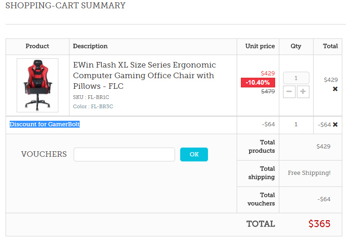This screenshot has height=241, width=346.
Task: Click the -10.40% discount badge
Action: click(x=258, y=82)
